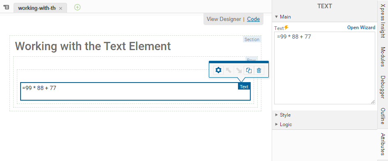Expand the Style section
The height and width of the screenshot is (161, 388).
(283, 115)
